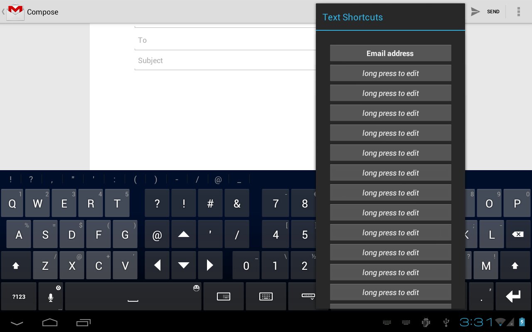Image resolution: width=532 pixels, height=332 pixels.
Task: Tap the # key
Action: (x=210, y=203)
